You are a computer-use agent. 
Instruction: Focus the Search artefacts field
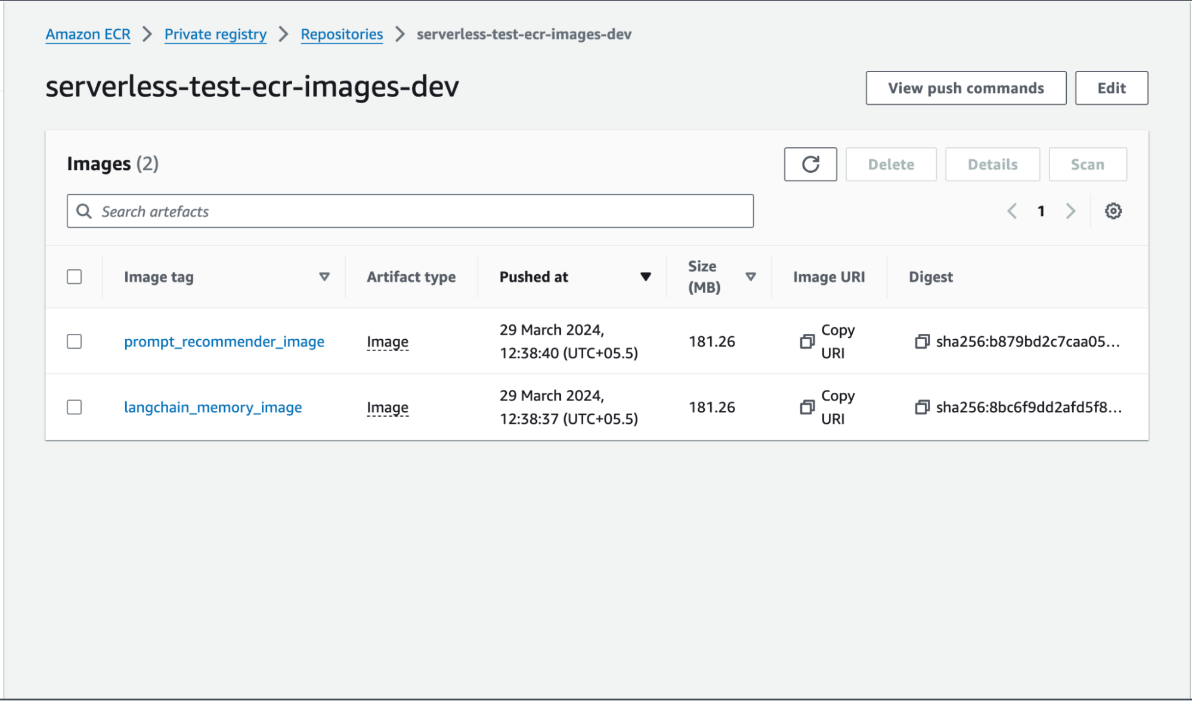[417, 211]
